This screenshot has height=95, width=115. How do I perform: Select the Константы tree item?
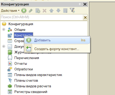[x=23, y=35]
